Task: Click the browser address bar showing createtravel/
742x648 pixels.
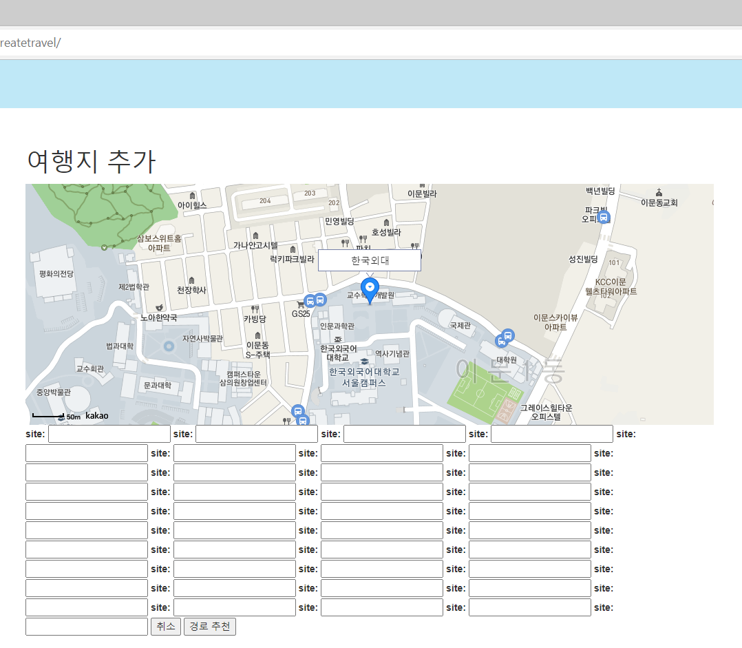Action: click(371, 43)
